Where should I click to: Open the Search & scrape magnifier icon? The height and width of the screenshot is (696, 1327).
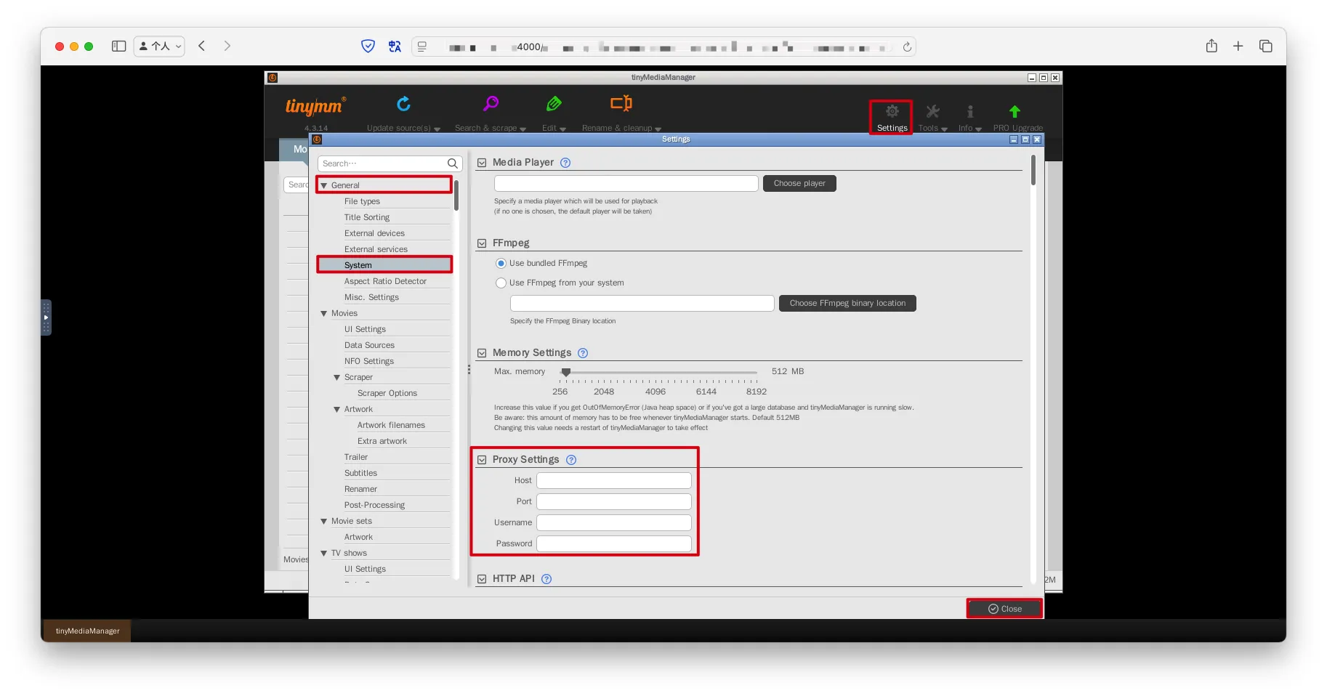(491, 104)
